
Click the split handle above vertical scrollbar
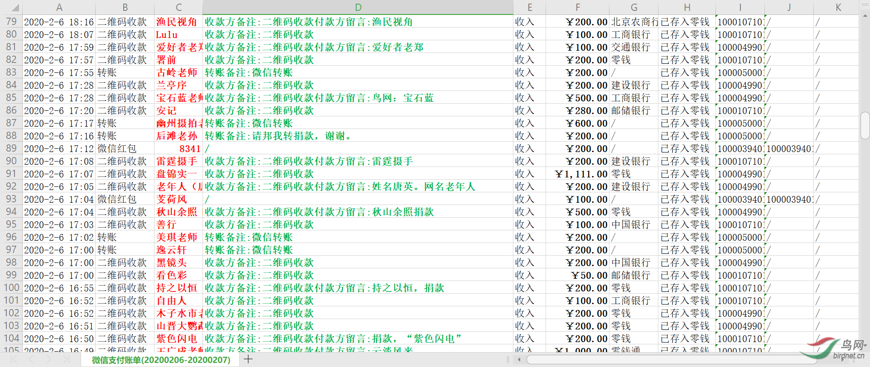coord(865,4)
